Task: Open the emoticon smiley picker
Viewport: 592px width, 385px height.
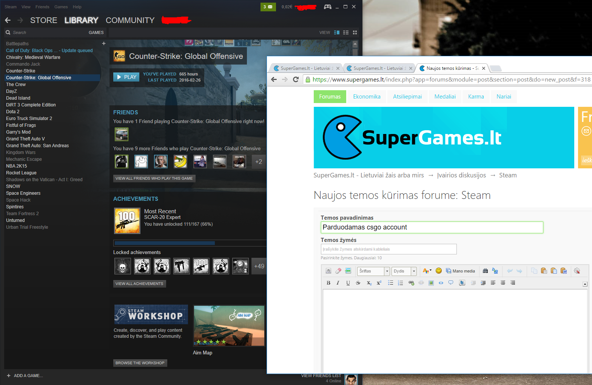Action: [439, 271]
